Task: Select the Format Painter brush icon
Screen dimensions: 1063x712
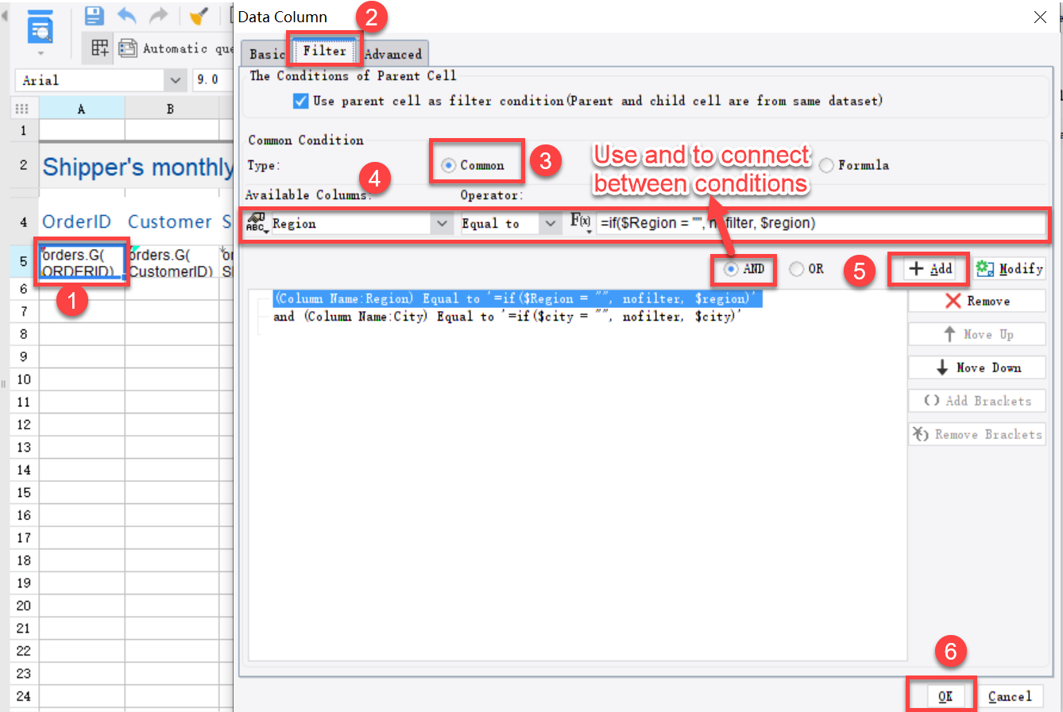Action: (198, 15)
